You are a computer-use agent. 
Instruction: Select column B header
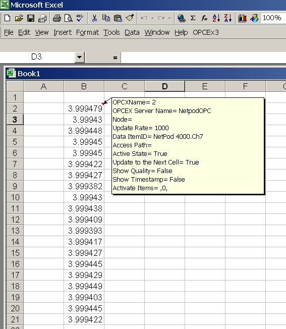[x=84, y=86]
